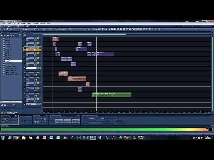Collapse track Pista 6 with its arrow
This screenshot has height=160, width=214.
tap(25, 63)
